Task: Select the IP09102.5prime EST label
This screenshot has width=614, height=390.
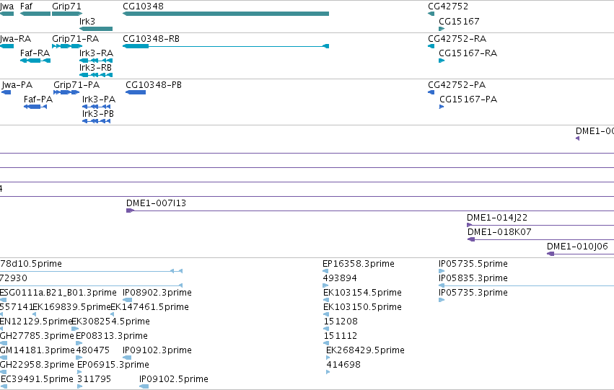Action: pyautogui.click(x=173, y=379)
